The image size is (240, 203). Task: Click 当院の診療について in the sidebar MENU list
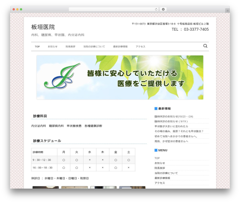point(166,173)
